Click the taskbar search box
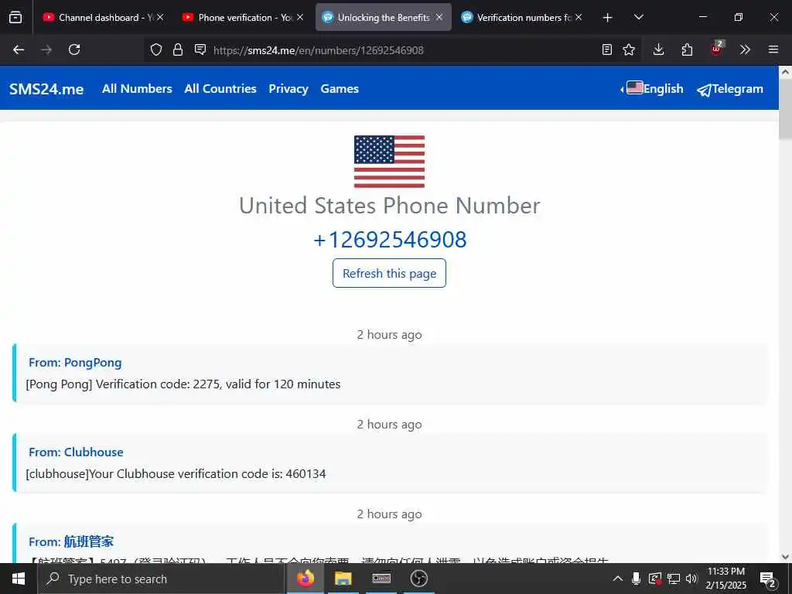Screen dimensions: 792x594 tap(161, 579)
